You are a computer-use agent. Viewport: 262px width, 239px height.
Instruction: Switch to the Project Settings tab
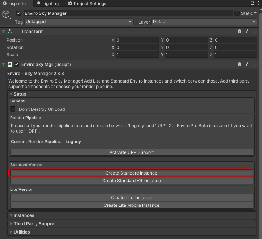point(87,4)
